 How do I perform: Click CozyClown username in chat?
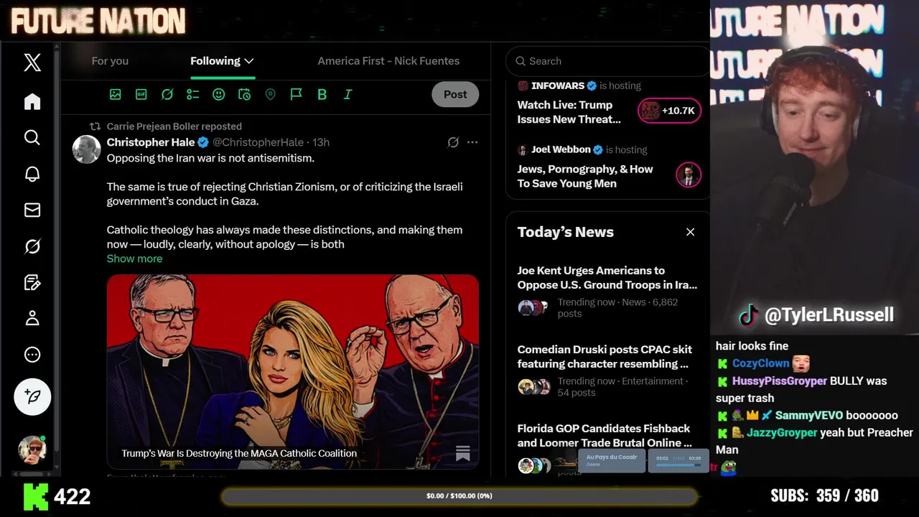pyautogui.click(x=760, y=363)
